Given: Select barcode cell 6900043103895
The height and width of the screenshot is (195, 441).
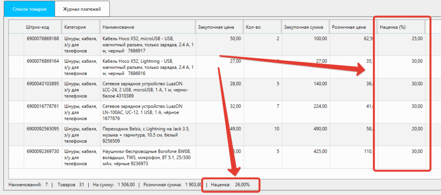Looking at the screenshot, I should point(43,84).
